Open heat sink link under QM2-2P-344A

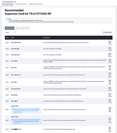pyautogui.click(x=26, y=121)
